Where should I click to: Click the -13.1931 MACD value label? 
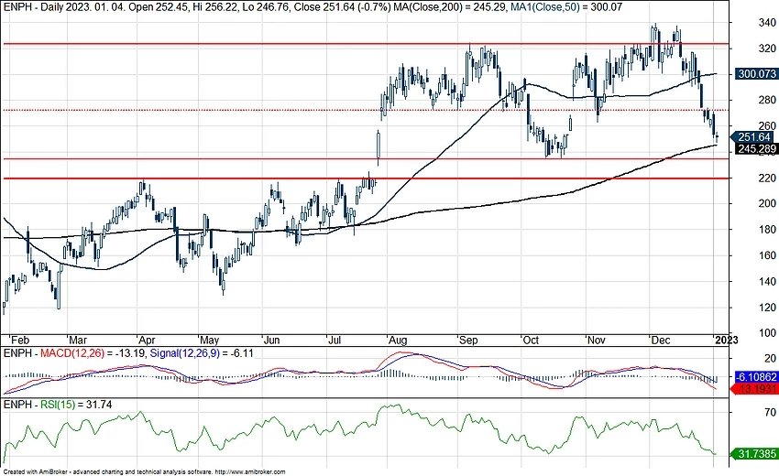tap(755, 389)
